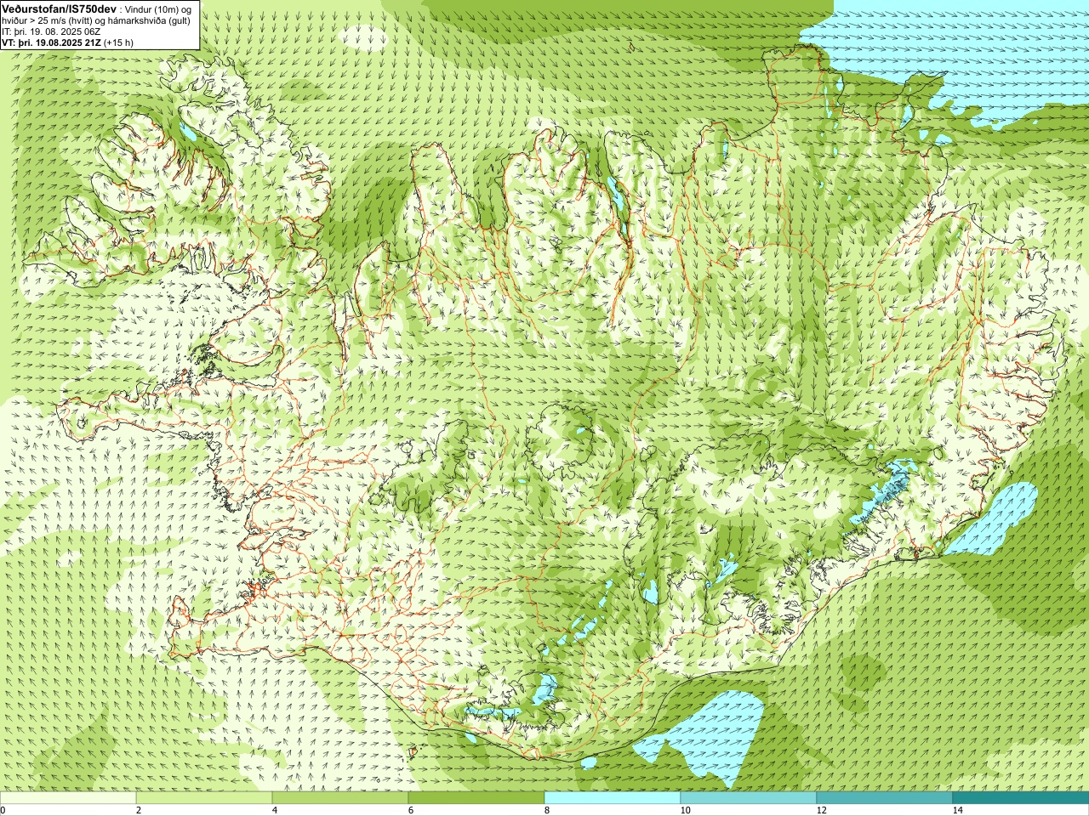Click the 'Vindur (10m) og' text

click(x=158, y=8)
